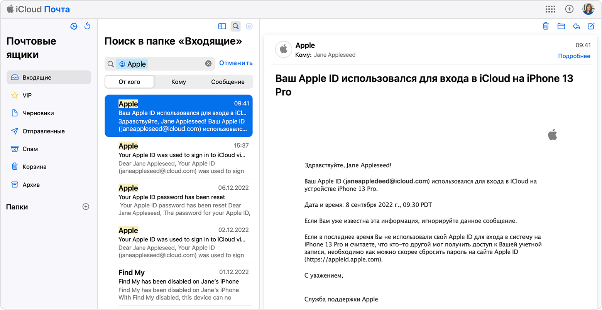The image size is (602, 310).
Task: Open the Отправленные mailbox
Action: 49,131
